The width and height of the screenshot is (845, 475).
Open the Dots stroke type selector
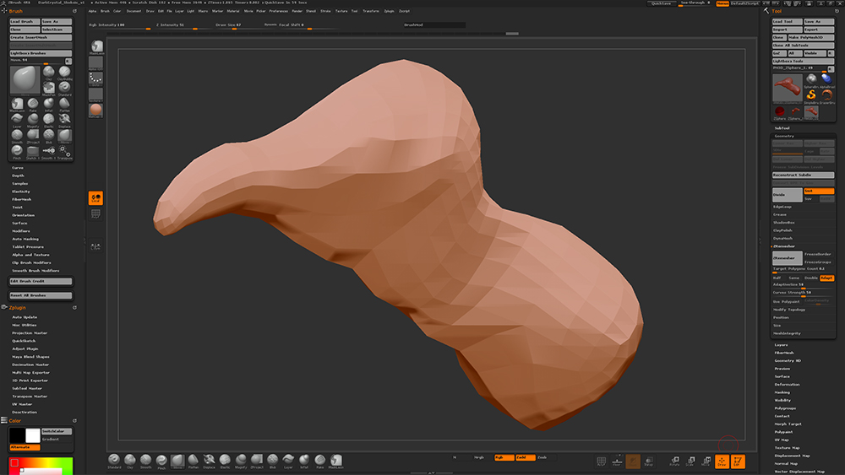[x=96, y=79]
